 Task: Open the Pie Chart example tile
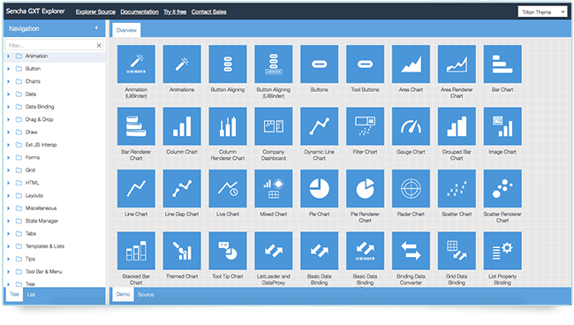(319, 188)
